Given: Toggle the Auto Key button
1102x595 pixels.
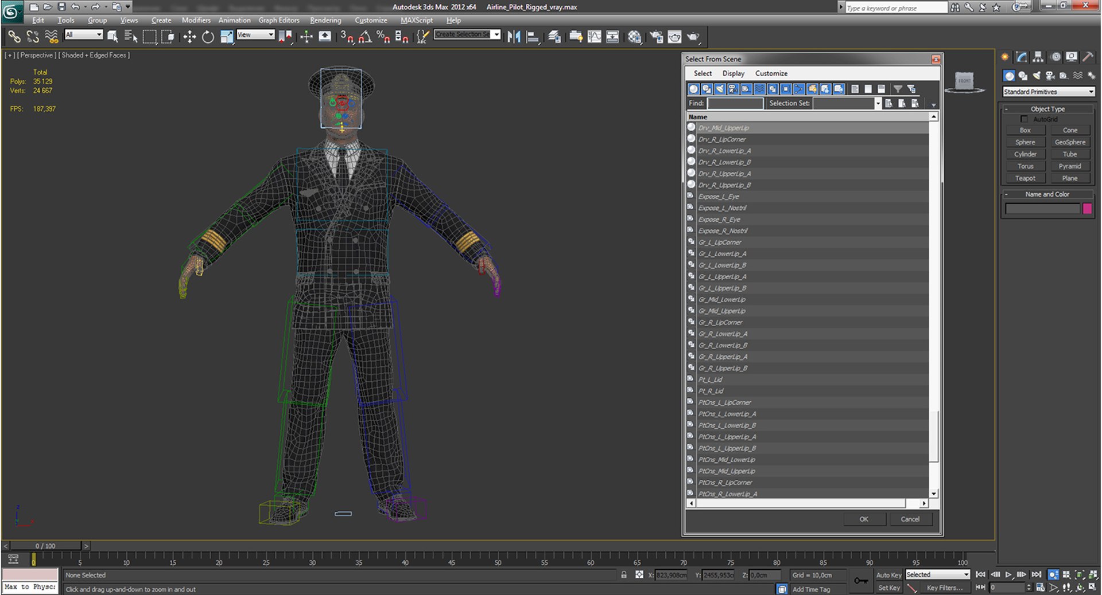Looking at the screenshot, I should click(x=888, y=575).
